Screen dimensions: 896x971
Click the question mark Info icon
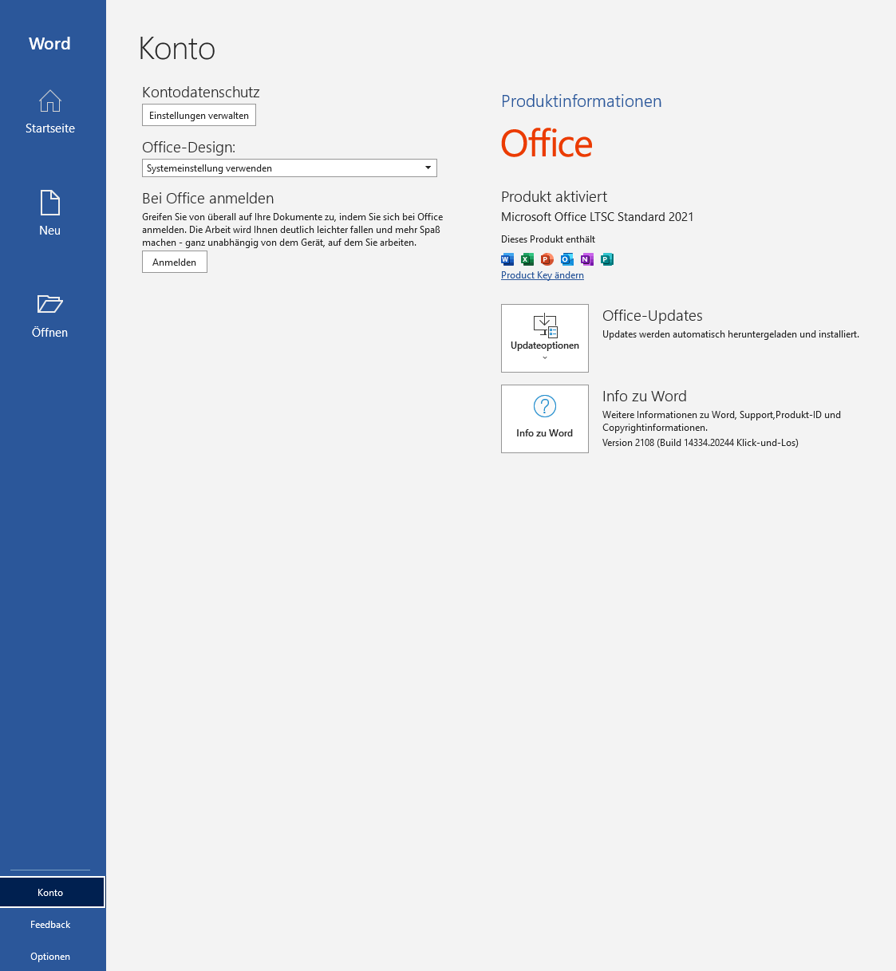(x=544, y=406)
